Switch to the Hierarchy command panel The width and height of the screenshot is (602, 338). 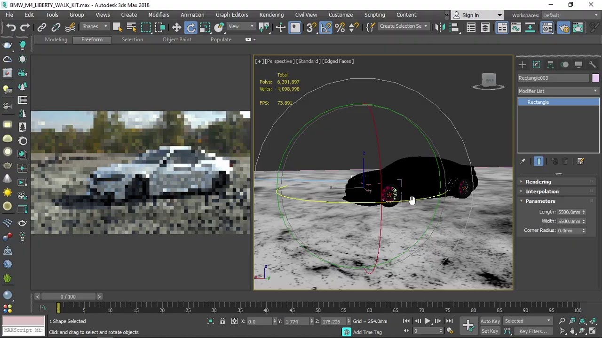550,65
